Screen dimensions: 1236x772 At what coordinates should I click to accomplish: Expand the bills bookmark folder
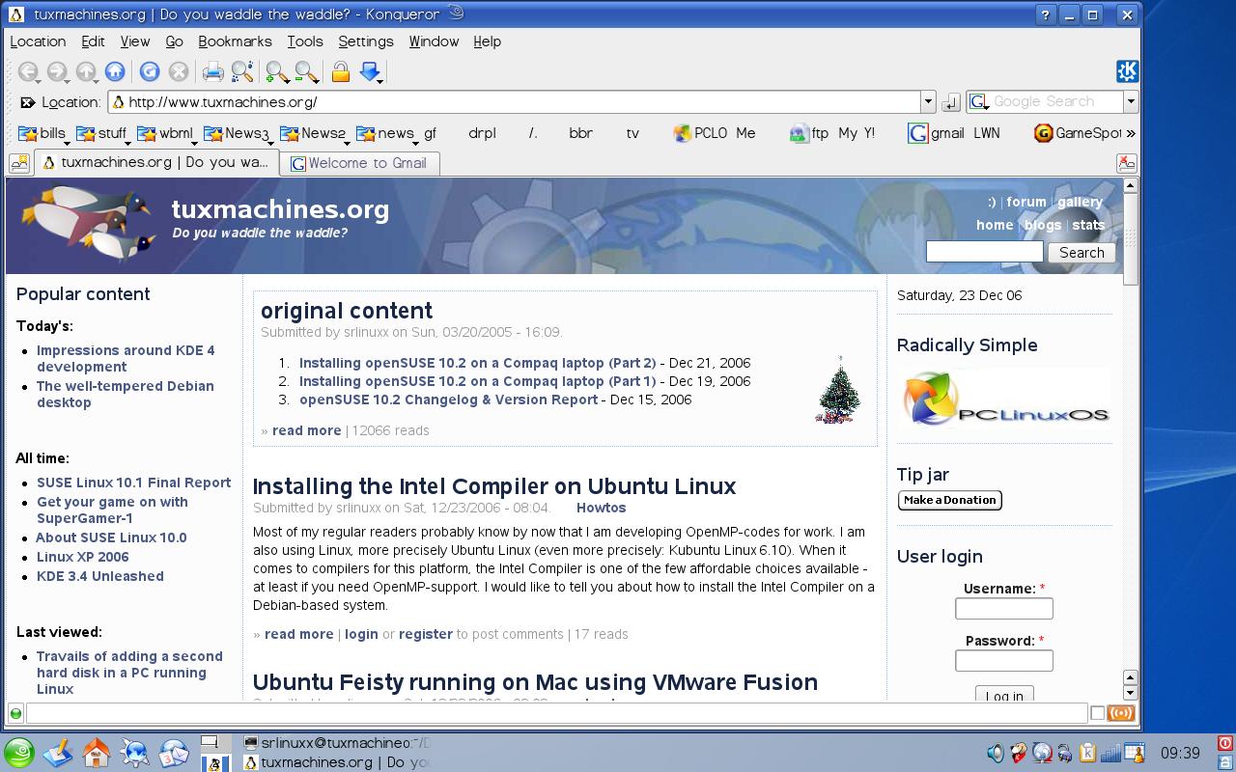pos(42,133)
